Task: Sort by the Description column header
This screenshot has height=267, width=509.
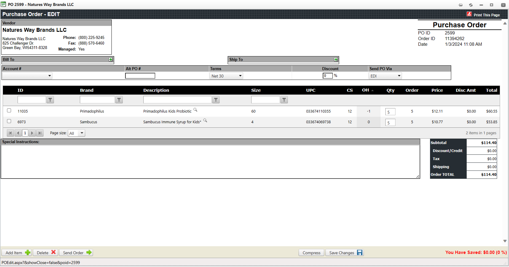Action: coord(156,90)
